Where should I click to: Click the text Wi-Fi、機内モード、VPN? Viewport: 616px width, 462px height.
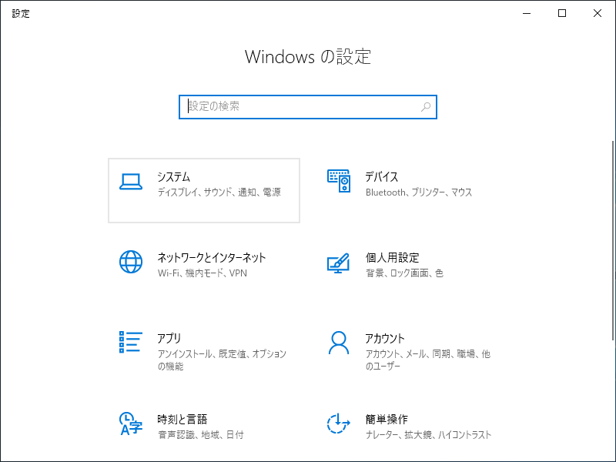tap(203, 273)
